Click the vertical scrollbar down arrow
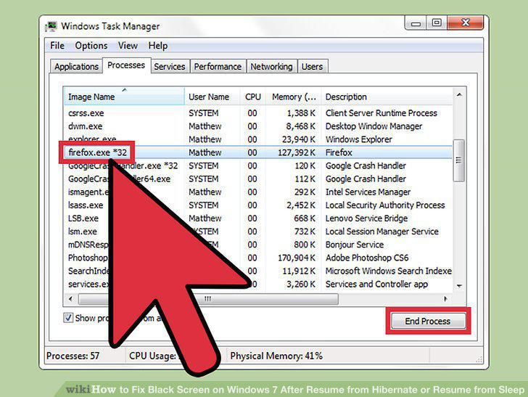Image resolution: width=528 pixels, height=397 pixels. pyautogui.click(x=459, y=286)
